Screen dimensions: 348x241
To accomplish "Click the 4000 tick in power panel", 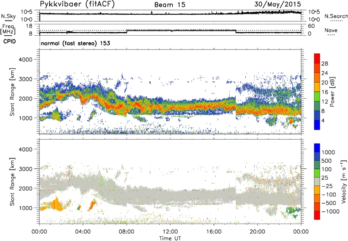I will click(25, 60).
